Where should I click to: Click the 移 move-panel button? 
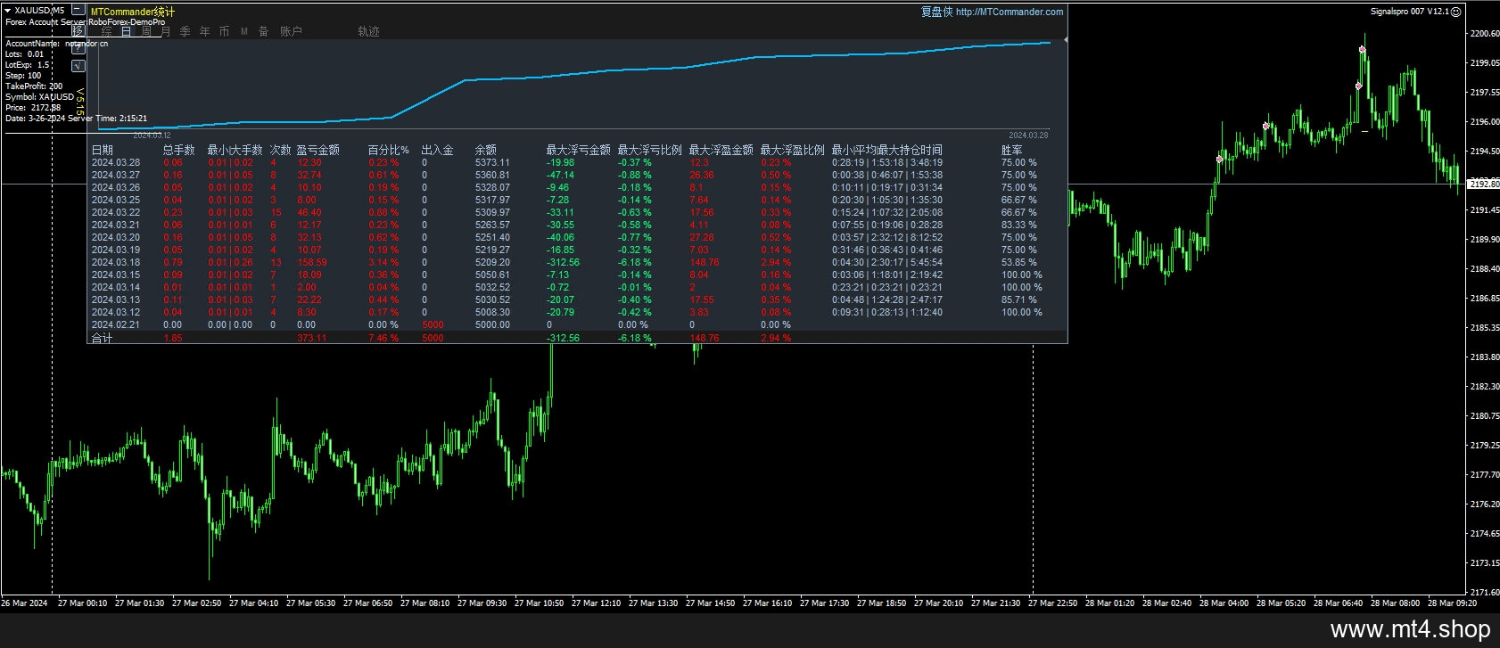(78, 30)
